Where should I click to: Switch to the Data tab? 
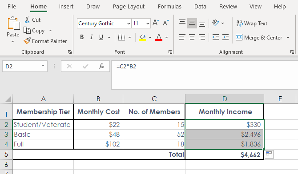[200, 7]
